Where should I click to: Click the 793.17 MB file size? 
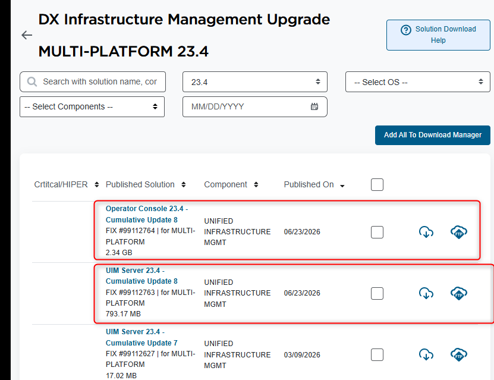point(123,314)
